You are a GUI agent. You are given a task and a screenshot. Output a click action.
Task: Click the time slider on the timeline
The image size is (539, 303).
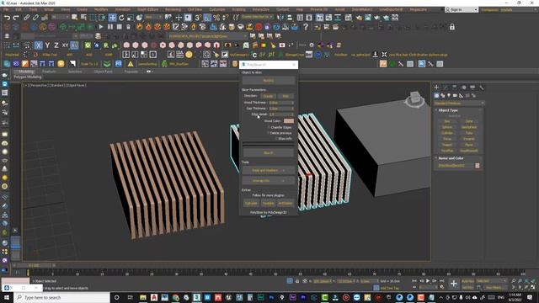click(x=34, y=265)
